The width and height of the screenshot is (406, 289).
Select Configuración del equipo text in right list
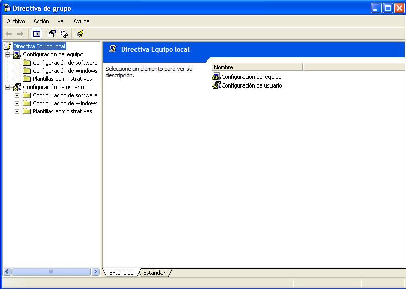(x=251, y=77)
